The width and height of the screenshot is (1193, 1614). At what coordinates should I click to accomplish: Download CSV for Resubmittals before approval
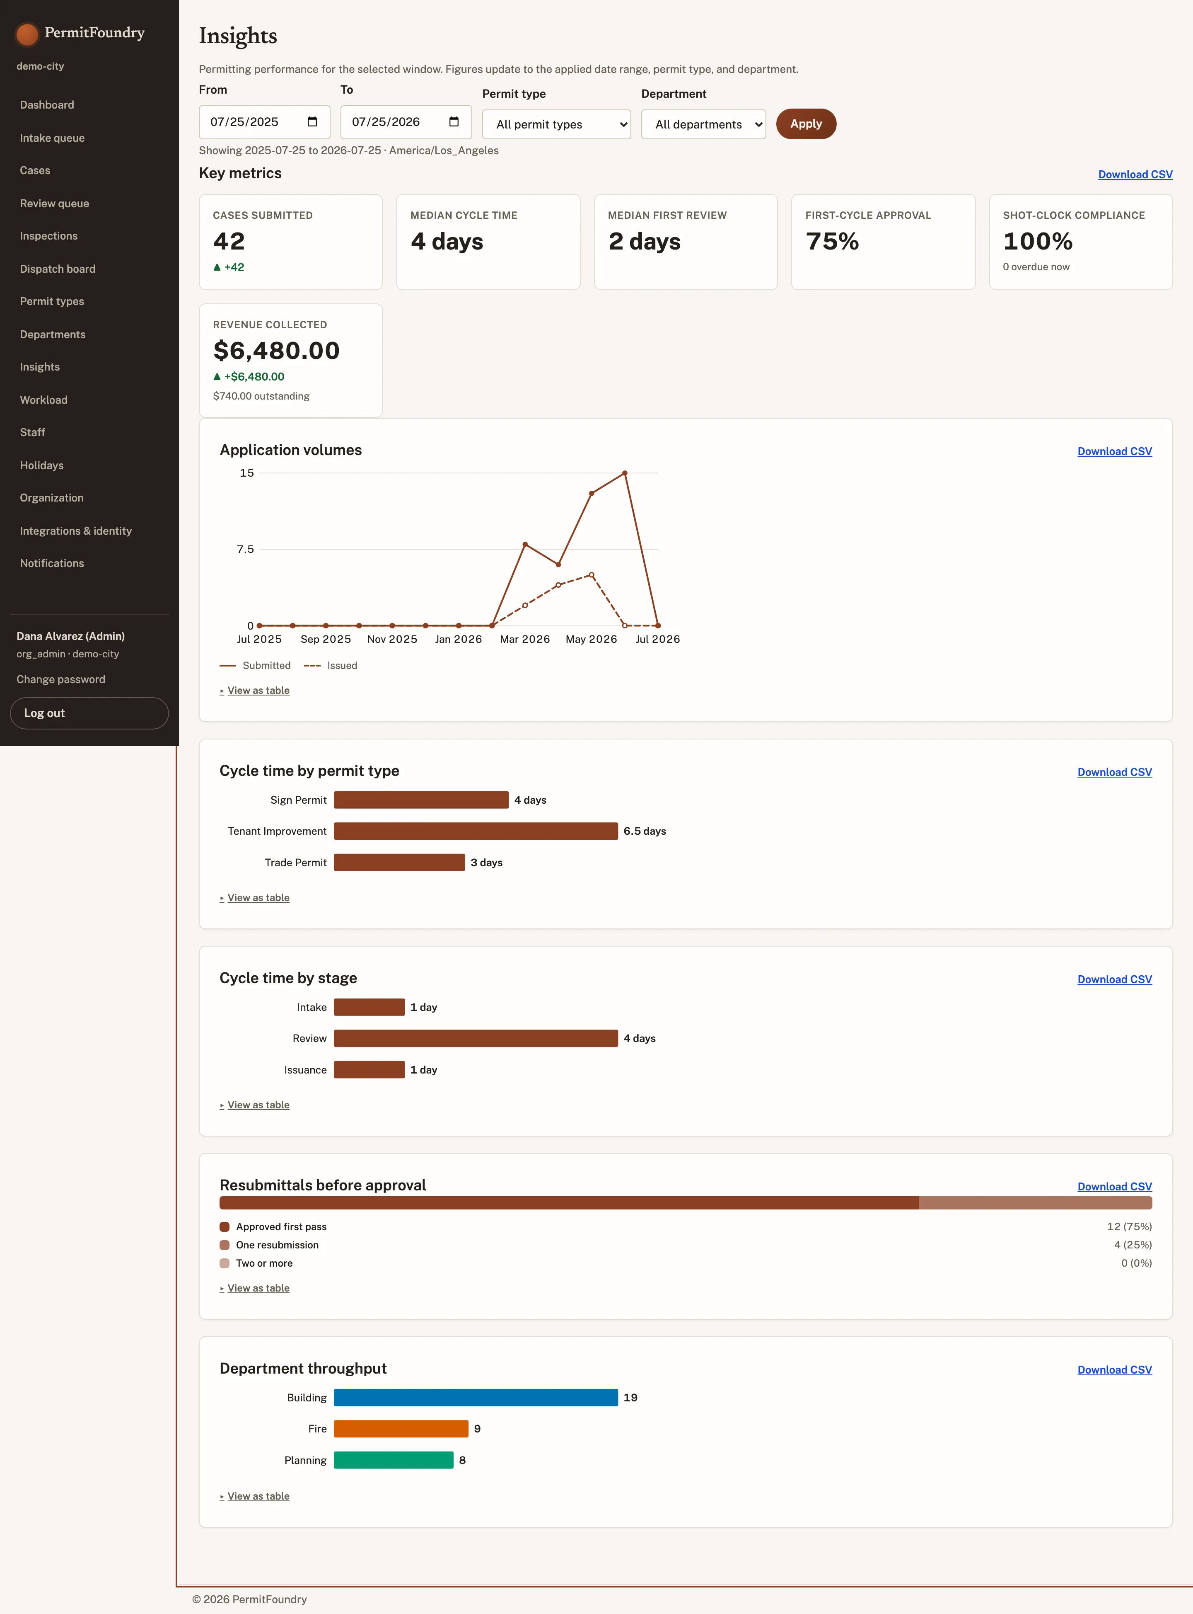point(1114,1186)
